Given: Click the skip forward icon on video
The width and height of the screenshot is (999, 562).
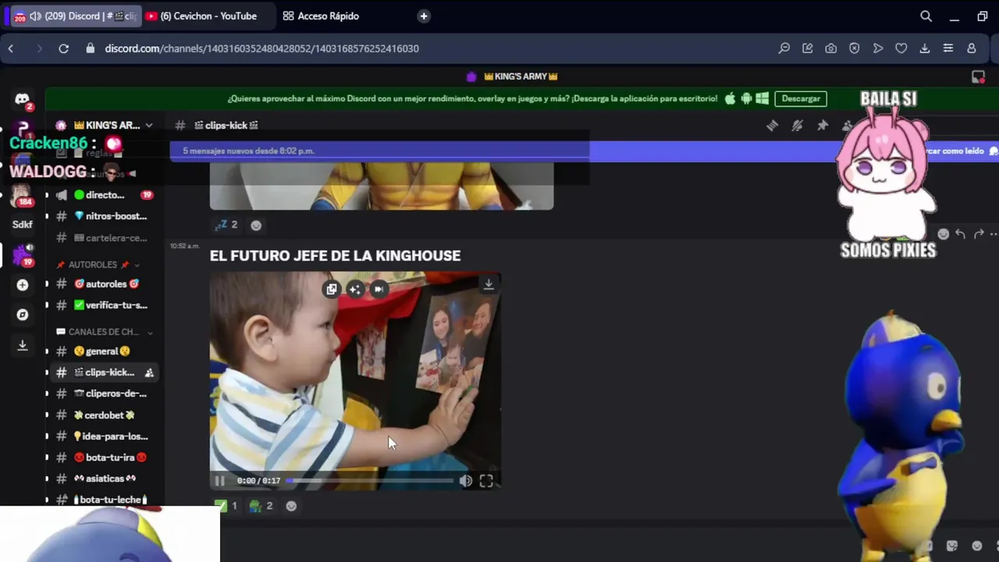Looking at the screenshot, I should (x=379, y=289).
